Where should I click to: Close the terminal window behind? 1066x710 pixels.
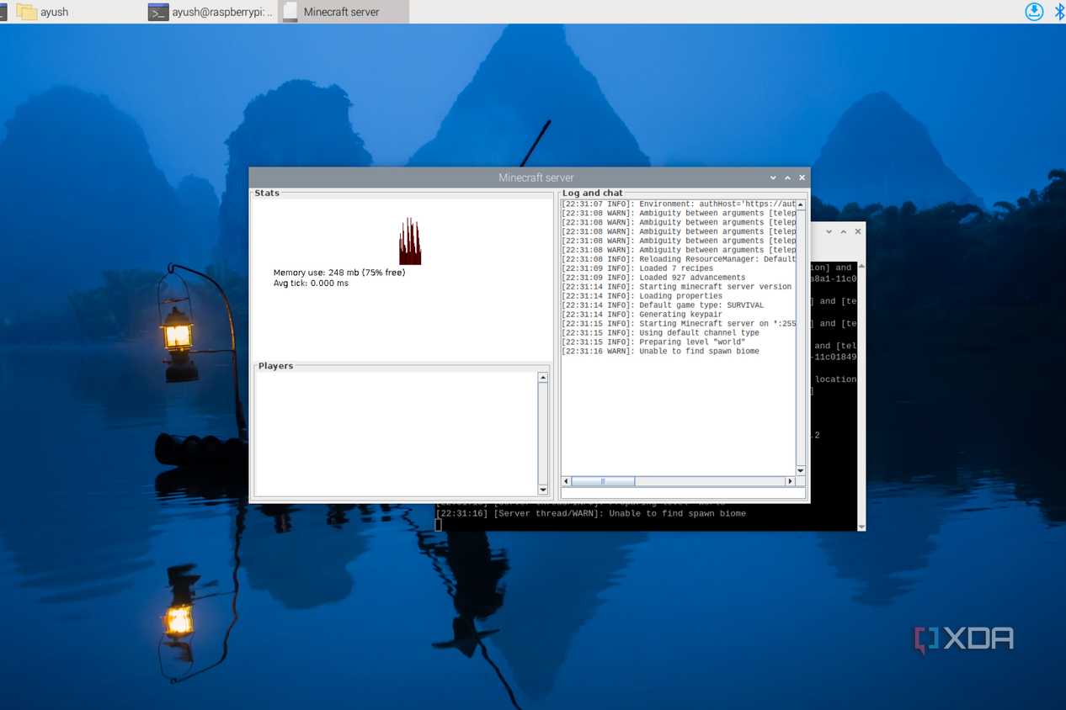pos(858,231)
